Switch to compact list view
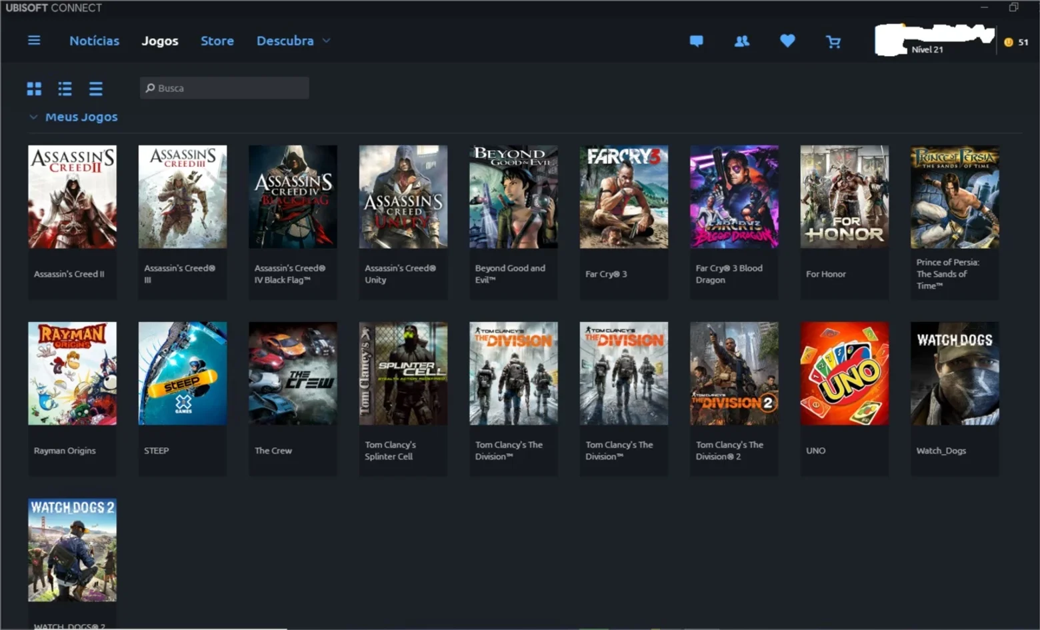The height and width of the screenshot is (630, 1040). (x=96, y=89)
